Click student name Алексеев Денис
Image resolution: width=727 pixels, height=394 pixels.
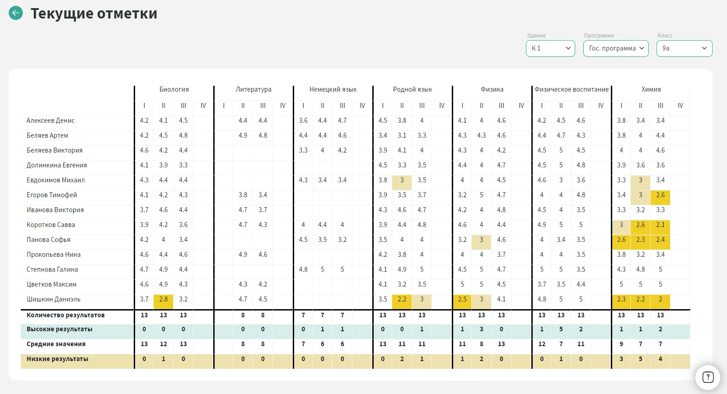point(51,121)
